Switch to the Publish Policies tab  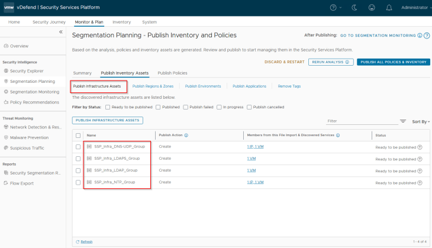click(172, 73)
